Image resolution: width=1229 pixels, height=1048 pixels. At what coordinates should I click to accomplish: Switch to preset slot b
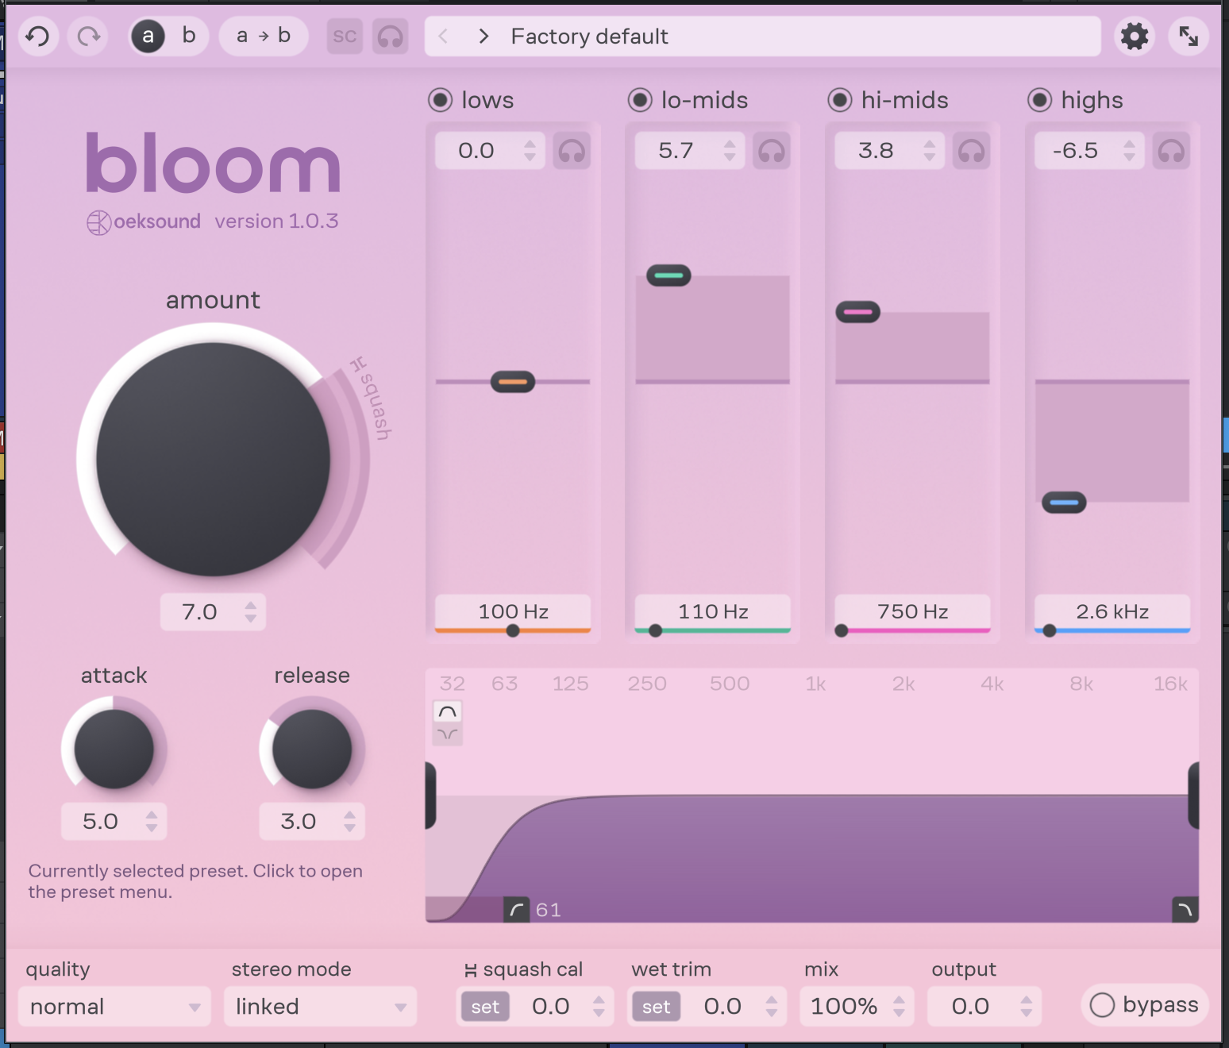pos(188,36)
